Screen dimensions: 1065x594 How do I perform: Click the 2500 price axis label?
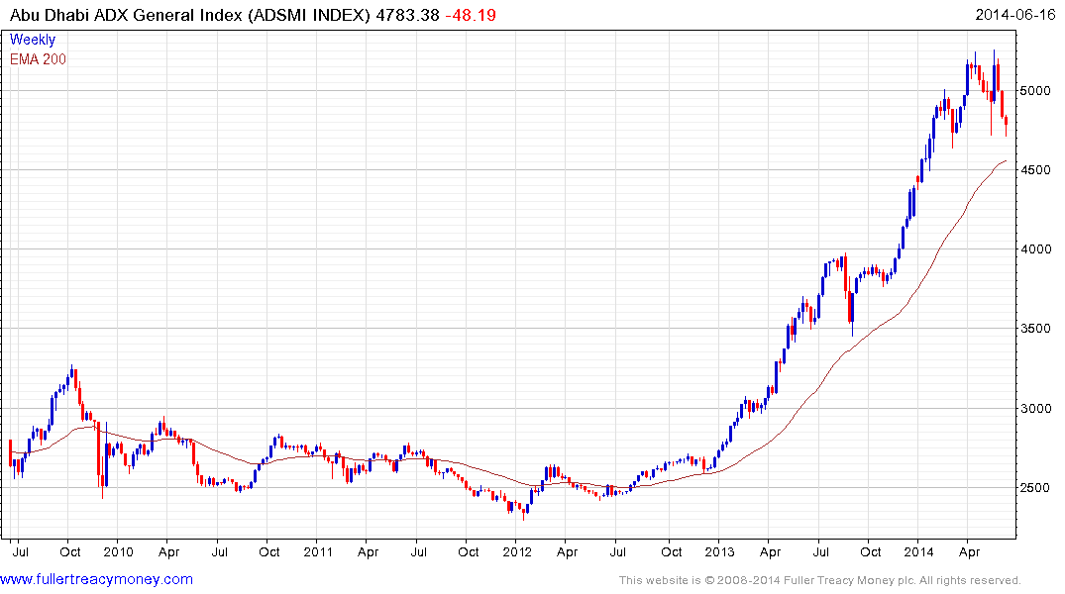click(1036, 488)
